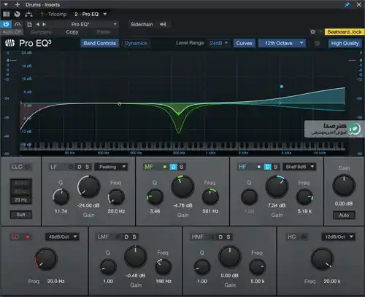Open the plugin settings gear icon
365x297 pixels.
point(313,32)
